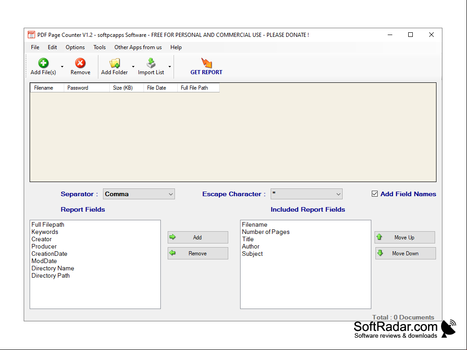Click the right arrow icon on Add button
The image size is (467, 350).
point(172,237)
